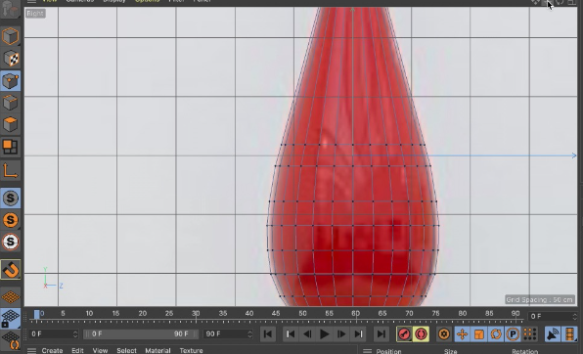Go to next key button
Viewport: 583px width, 354px height.
(358, 333)
